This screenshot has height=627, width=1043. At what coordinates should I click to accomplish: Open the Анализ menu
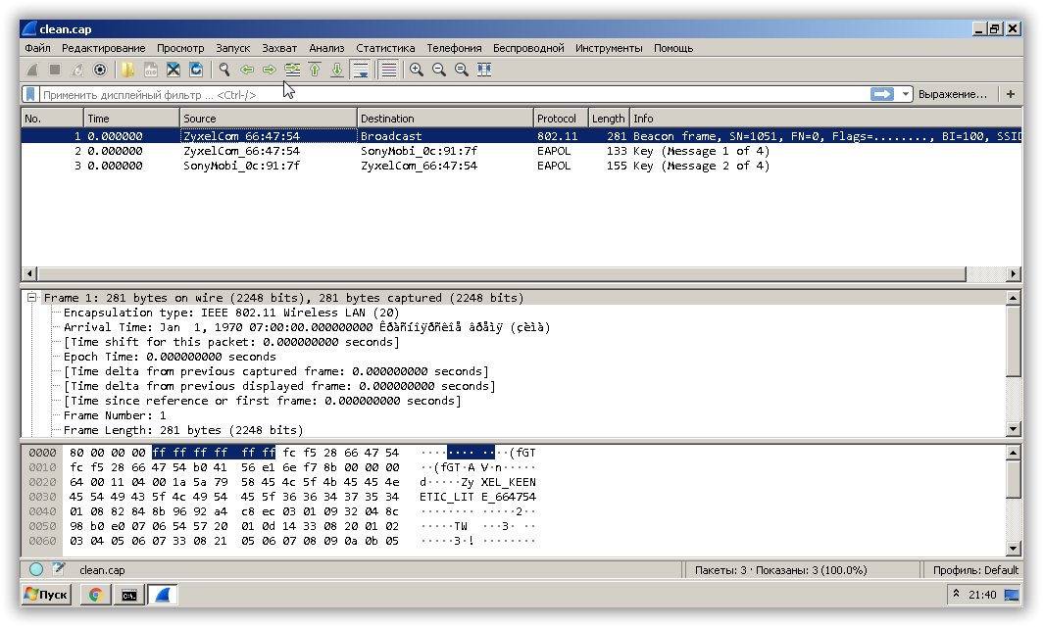pyautogui.click(x=326, y=48)
